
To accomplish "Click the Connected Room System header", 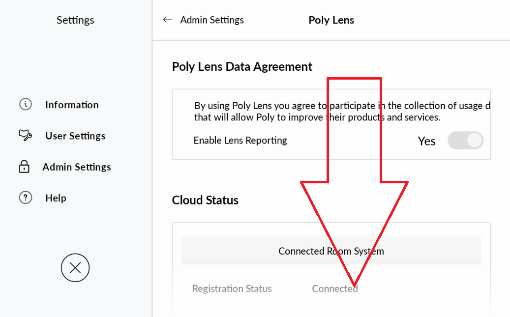I will (331, 251).
